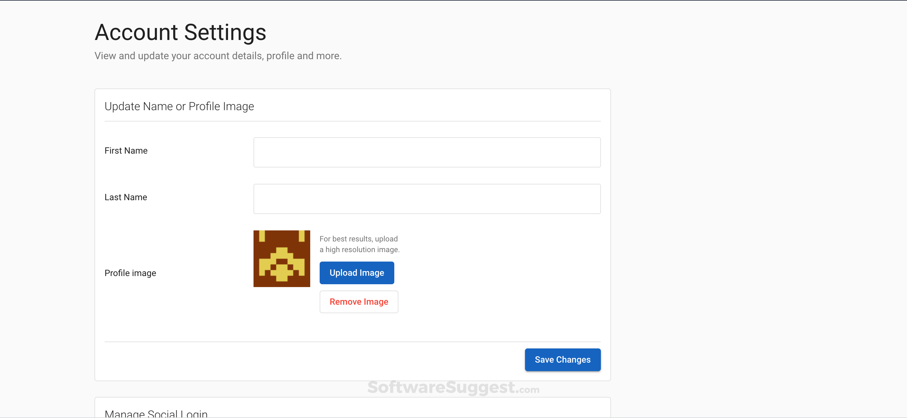Click the Last Name label

coord(126,197)
